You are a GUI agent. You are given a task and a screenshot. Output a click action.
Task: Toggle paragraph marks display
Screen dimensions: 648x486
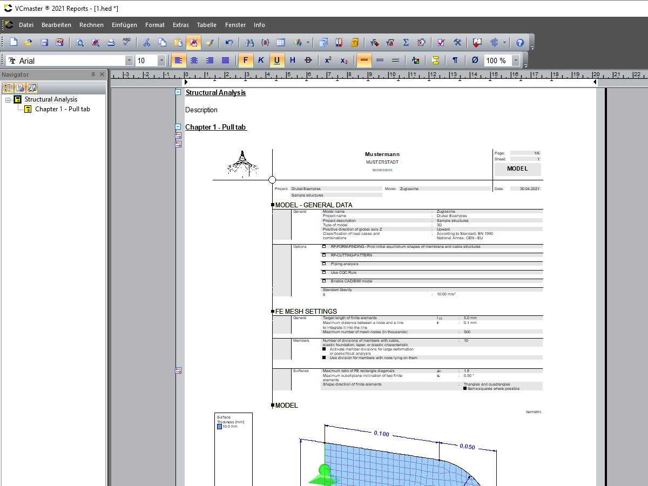455,60
